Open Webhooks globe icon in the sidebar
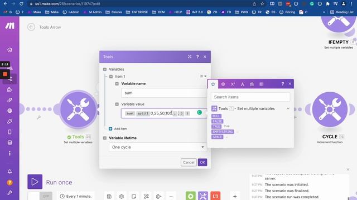The image size is (357, 200). [9, 111]
